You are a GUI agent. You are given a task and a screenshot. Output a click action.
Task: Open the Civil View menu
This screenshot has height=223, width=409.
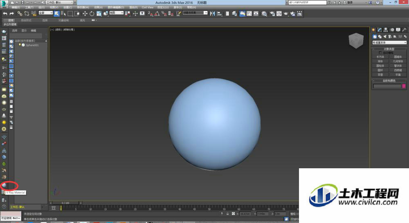[x=147, y=7]
